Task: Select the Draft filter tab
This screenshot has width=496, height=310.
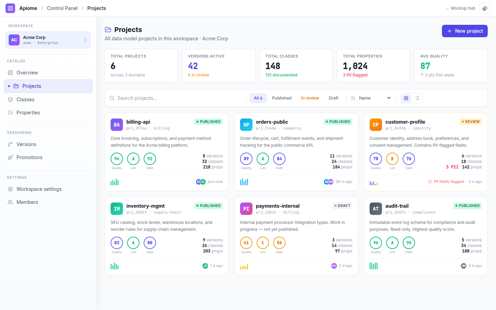Action: [333, 98]
